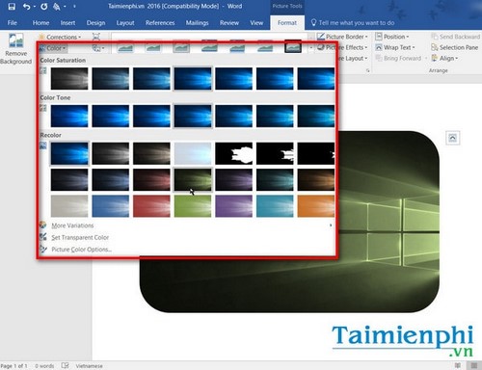Click the 0 words count in status bar
This screenshot has width=482, height=370.
coord(44,366)
